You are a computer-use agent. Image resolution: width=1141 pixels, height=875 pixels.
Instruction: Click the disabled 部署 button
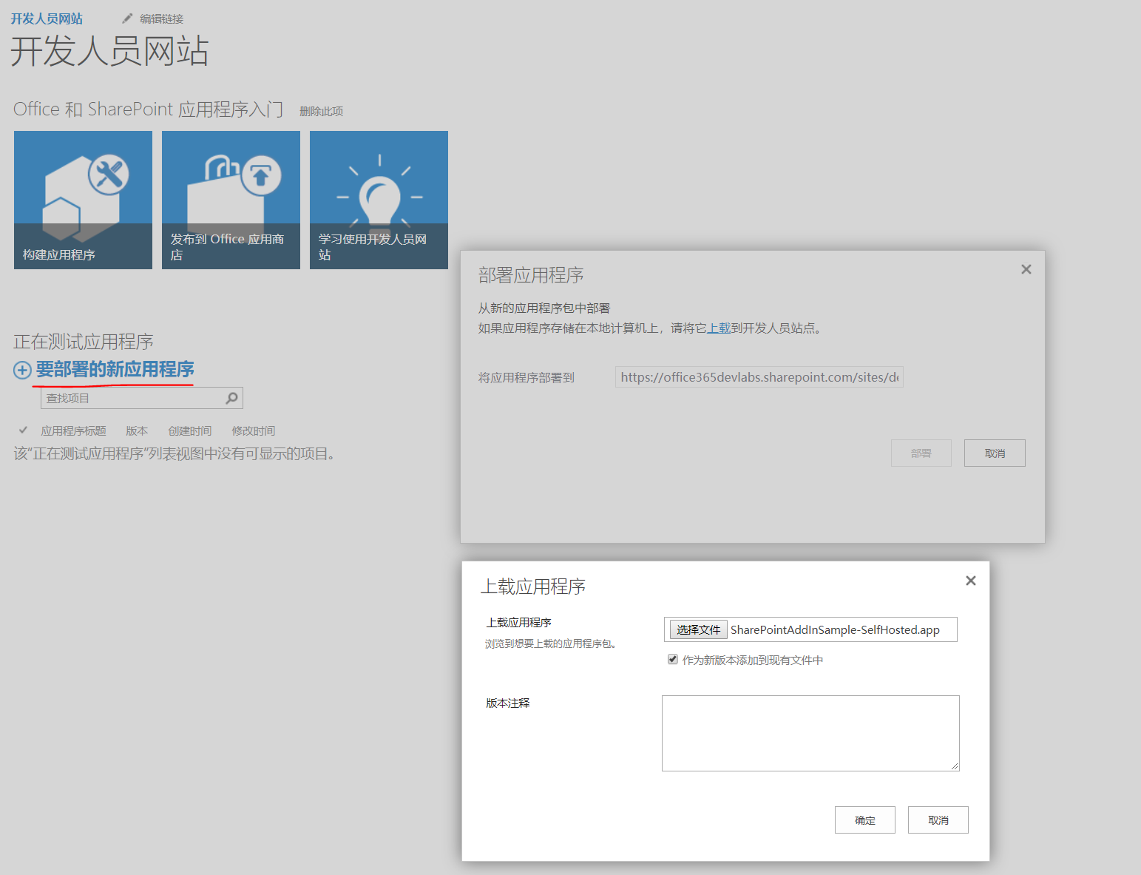click(x=921, y=453)
